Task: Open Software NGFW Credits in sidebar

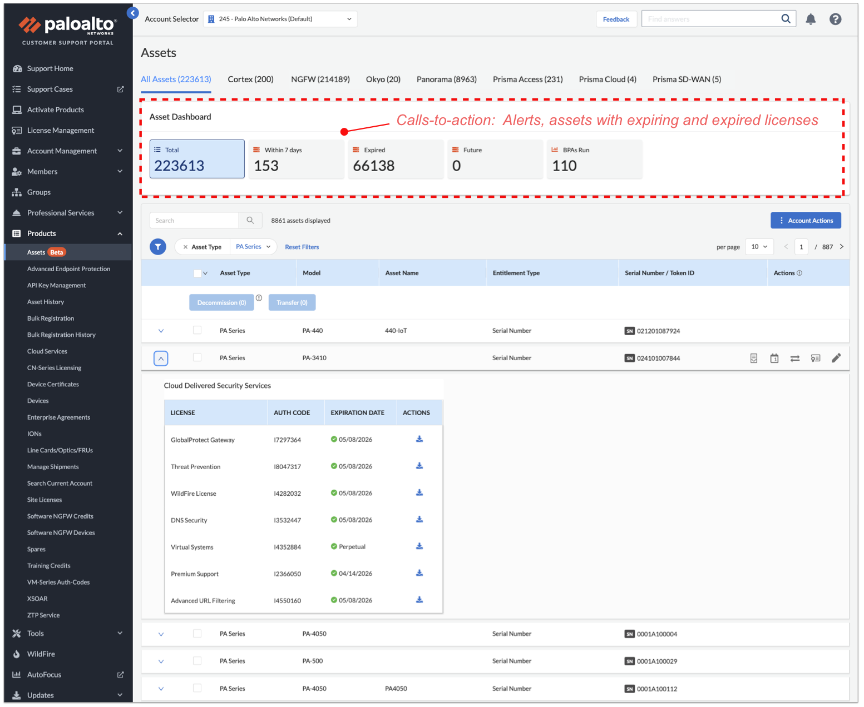Action: [x=60, y=516]
